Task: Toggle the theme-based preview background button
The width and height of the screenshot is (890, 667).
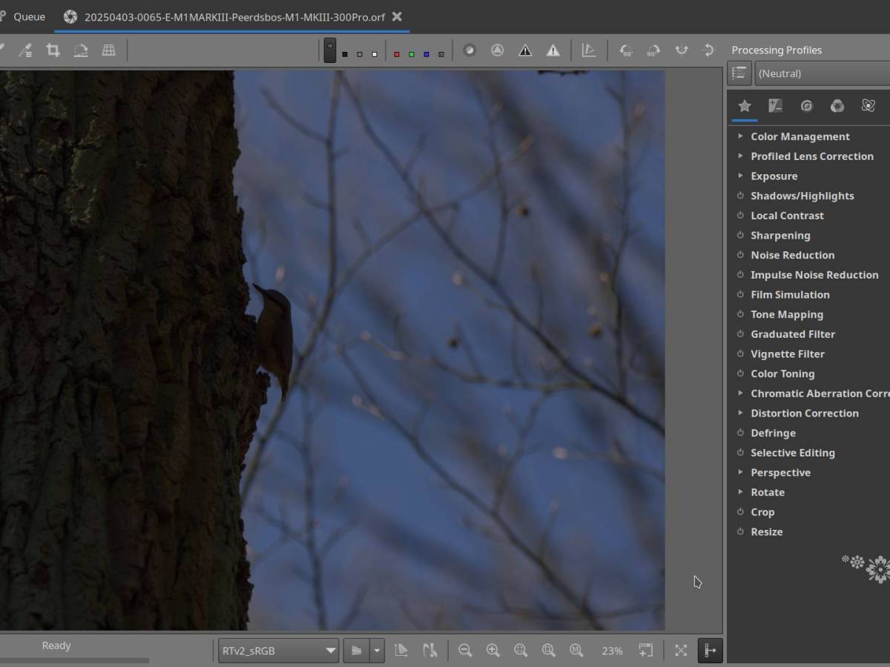Action: tap(330, 50)
